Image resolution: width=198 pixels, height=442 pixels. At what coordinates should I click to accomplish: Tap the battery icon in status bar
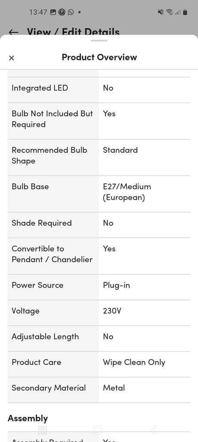[185, 12]
